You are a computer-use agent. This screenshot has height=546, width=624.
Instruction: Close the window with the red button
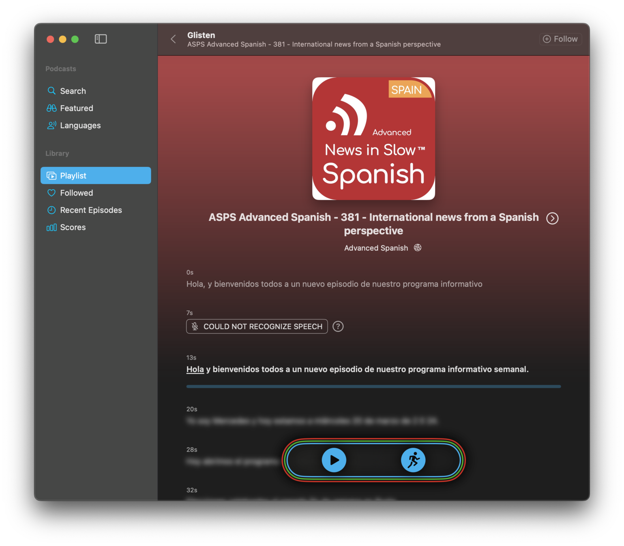[50, 39]
